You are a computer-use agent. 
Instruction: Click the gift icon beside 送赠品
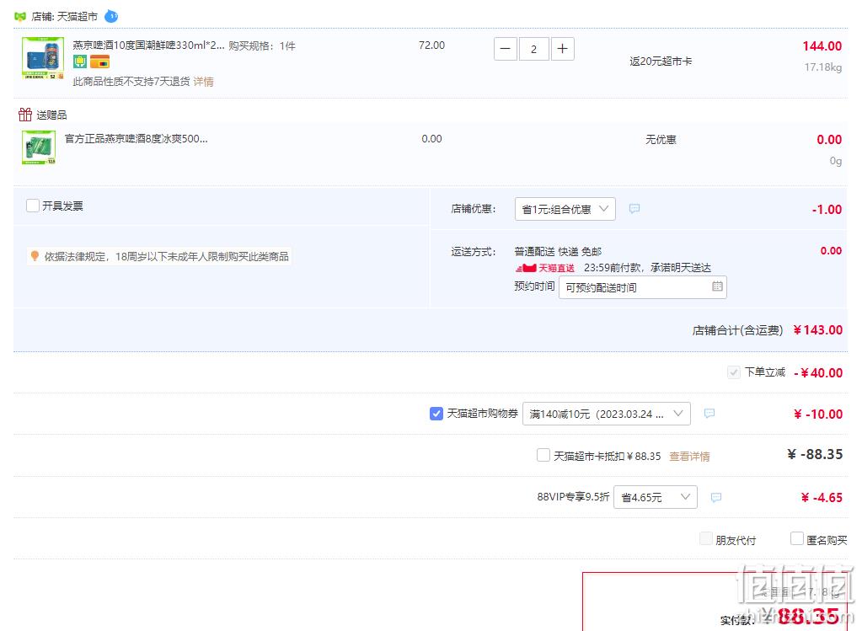(25, 115)
